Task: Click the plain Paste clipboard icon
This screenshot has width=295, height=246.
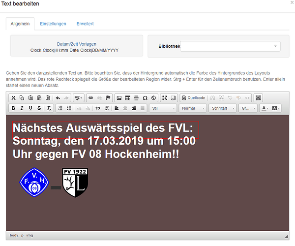Action: point(30,98)
